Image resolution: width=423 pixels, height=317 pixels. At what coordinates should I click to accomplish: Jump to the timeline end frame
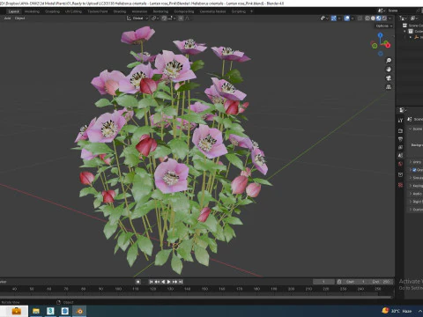tap(181, 282)
